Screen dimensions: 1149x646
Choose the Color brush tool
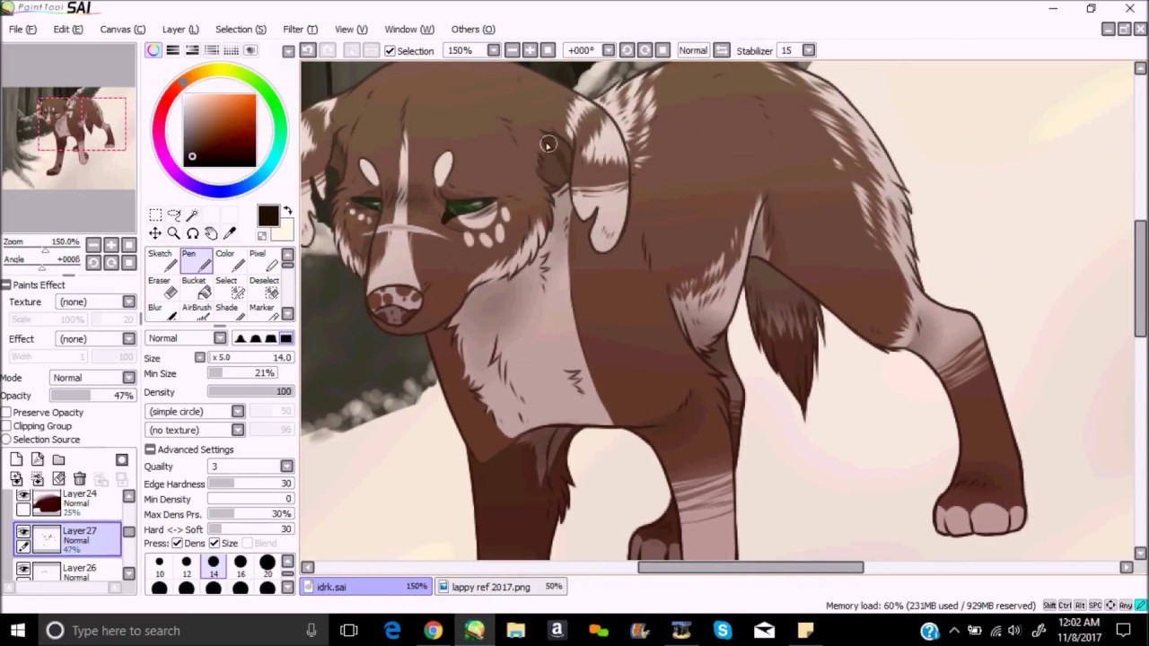tap(230, 260)
